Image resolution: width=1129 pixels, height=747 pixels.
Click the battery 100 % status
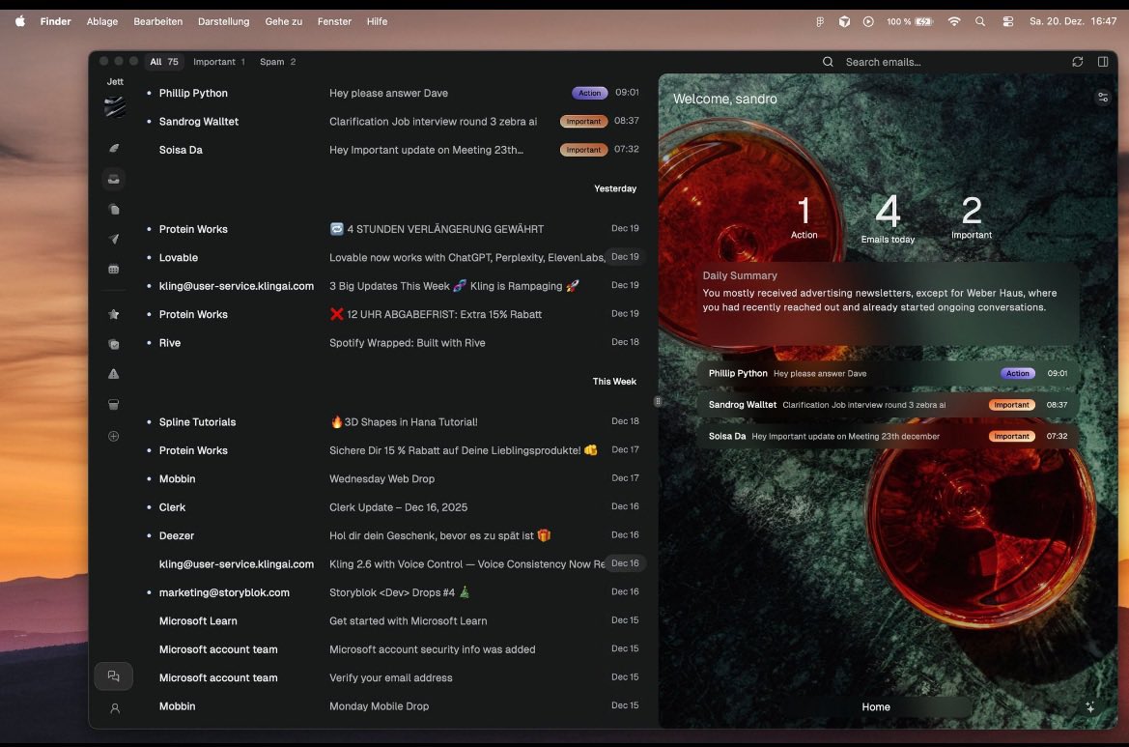point(910,21)
